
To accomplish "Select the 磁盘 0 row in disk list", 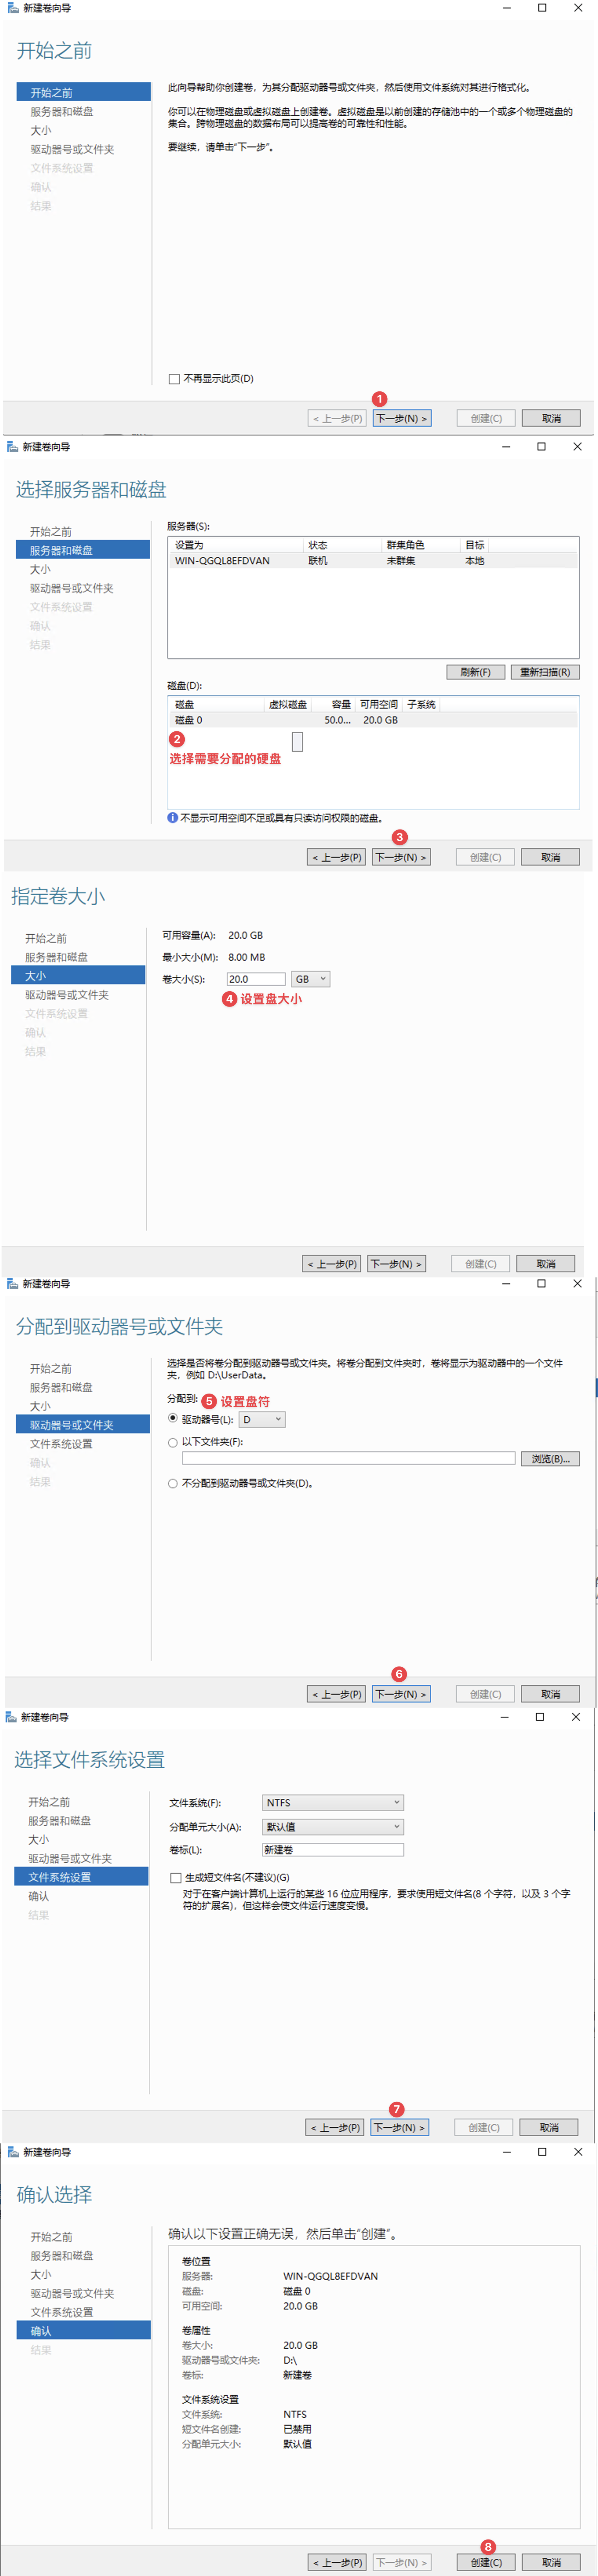I will [x=373, y=720].
